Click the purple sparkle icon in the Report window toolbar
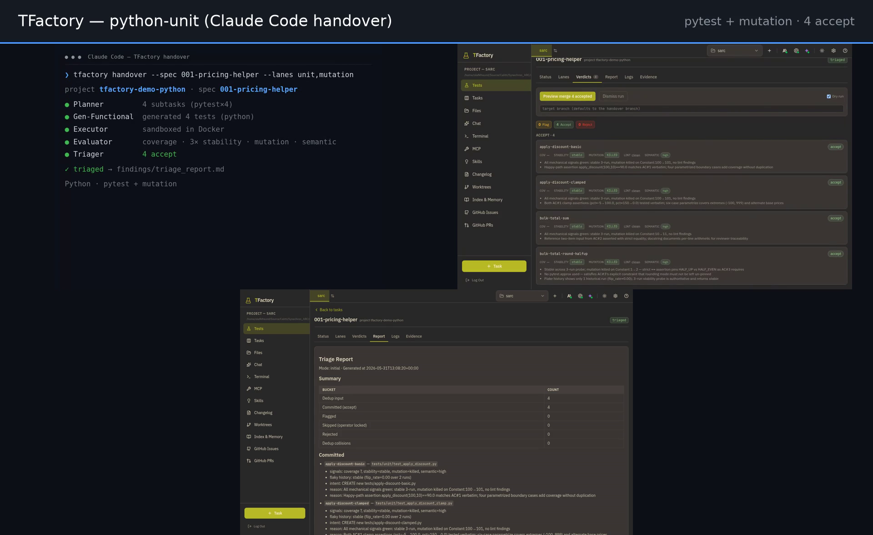 coord(591,296)
